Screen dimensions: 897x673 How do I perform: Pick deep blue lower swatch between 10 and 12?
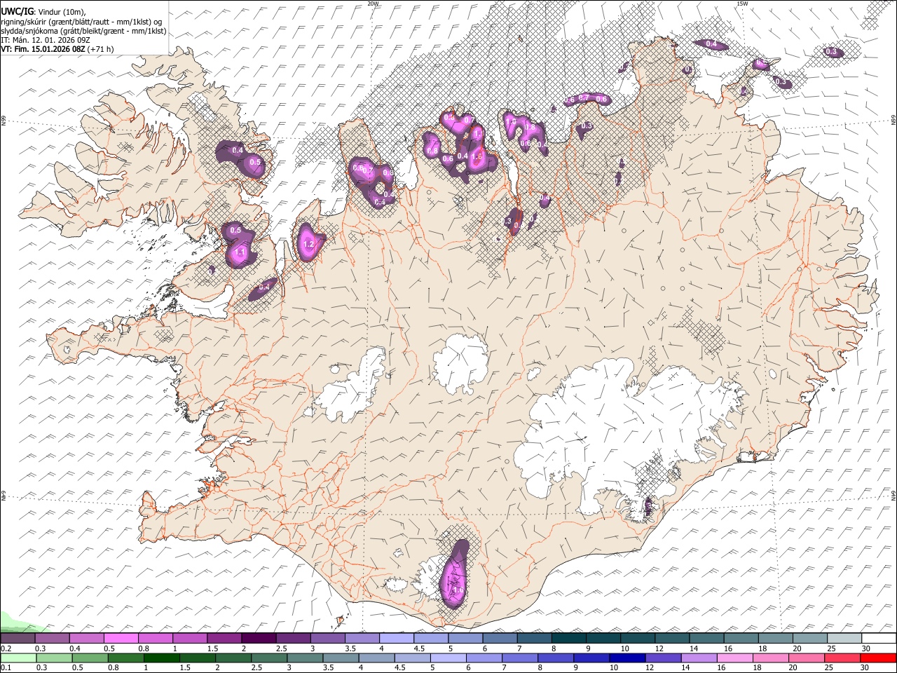626,658
